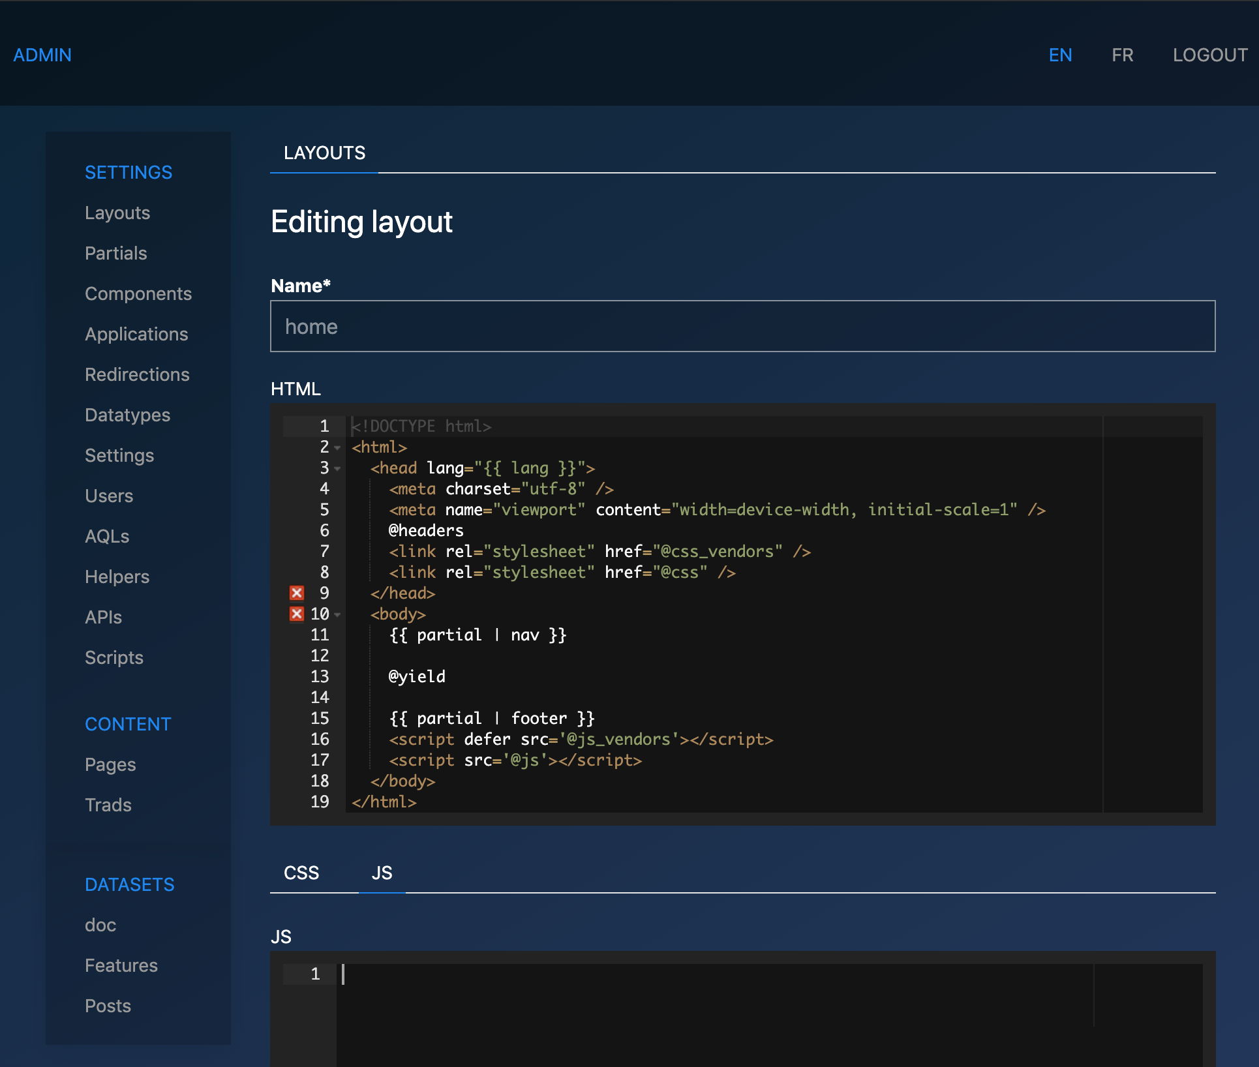Switch language to FR
1259x1067 pixels.
(x=1122, y=55)
